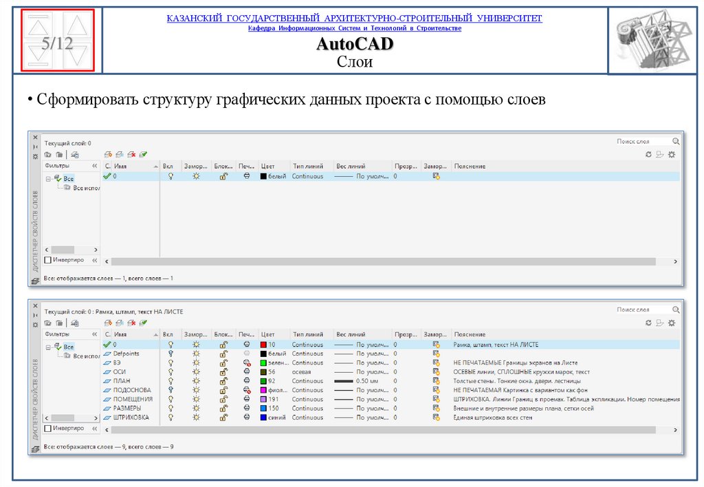Viewport: 704px width, 487px height.
Task: Click freeze sun icon for ОСИ layer
Action: coord(196,371)
